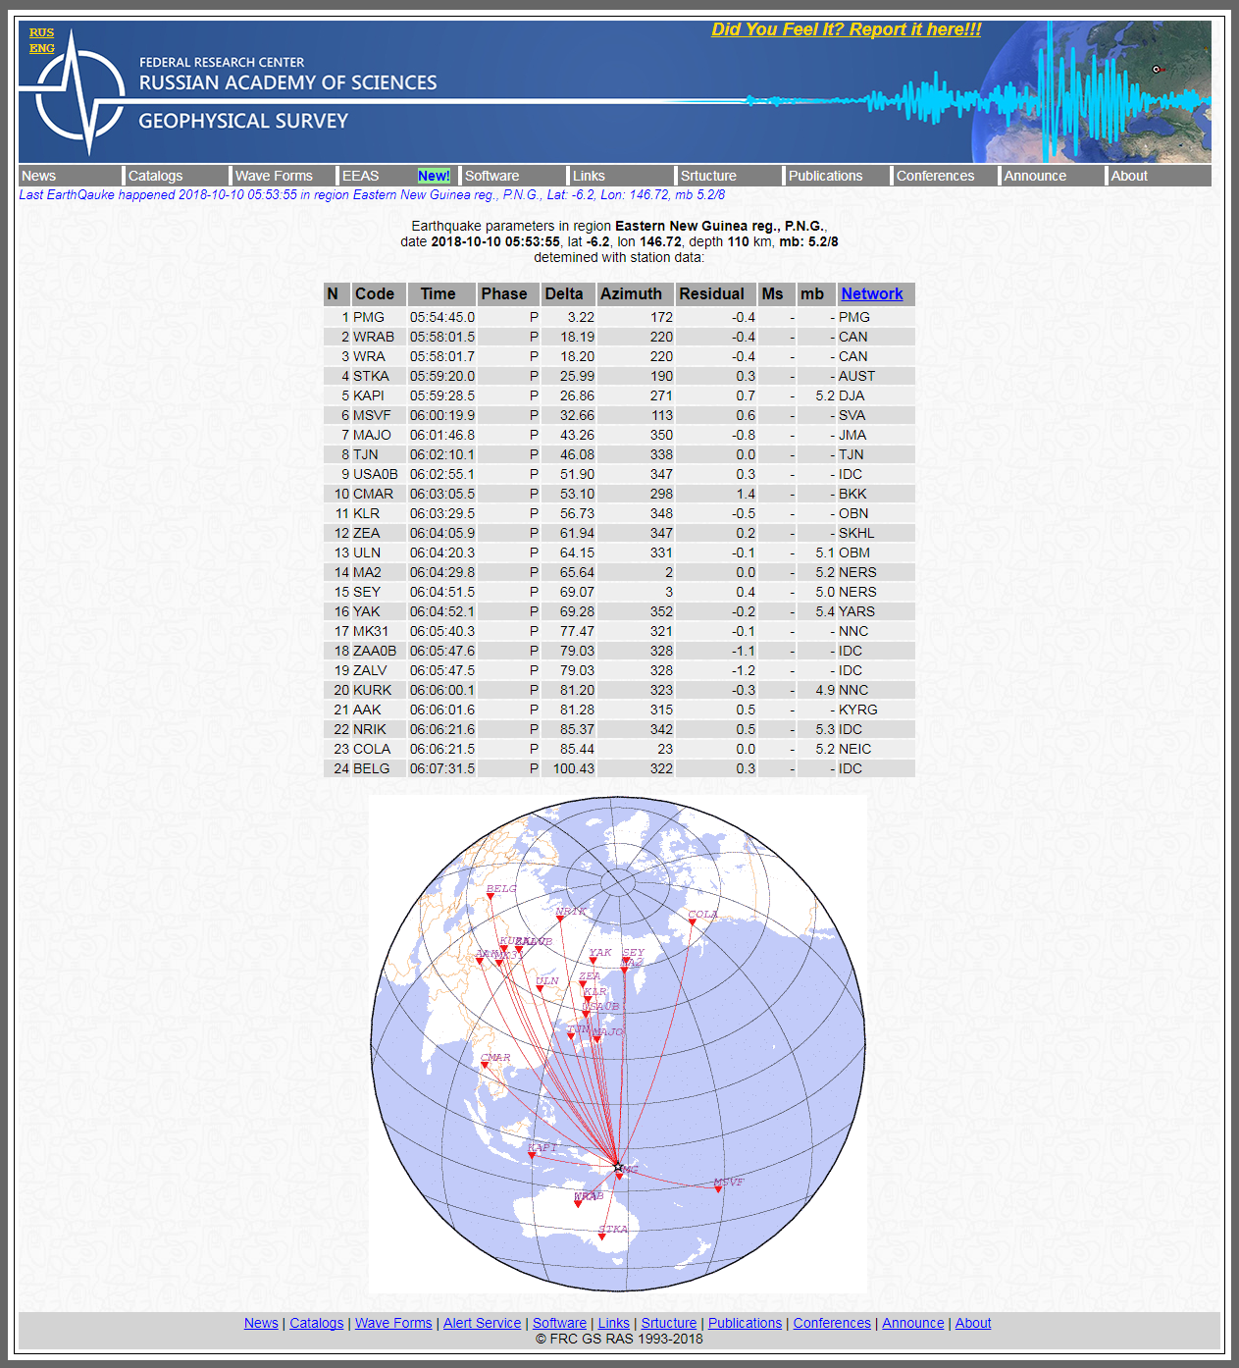Open footer Announce link
This screenshot has width=1239, height=1368.
click(x=913, y=1323)
